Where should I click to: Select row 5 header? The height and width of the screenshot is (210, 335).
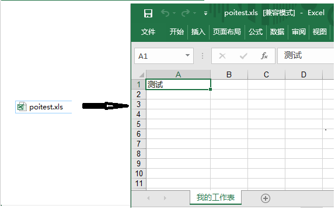(x=139, y=124)
